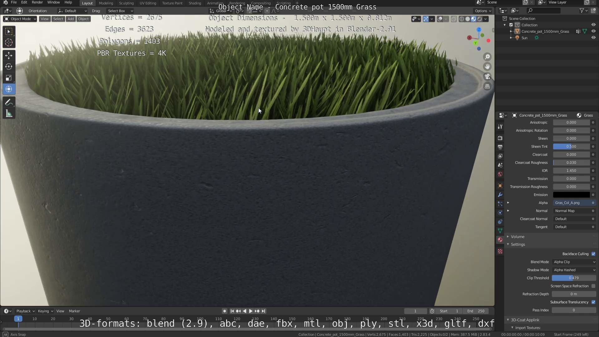Toggle Backface Culling checkbox
The width and height of the screenshot is (599, 337).
tap(593, 254)
